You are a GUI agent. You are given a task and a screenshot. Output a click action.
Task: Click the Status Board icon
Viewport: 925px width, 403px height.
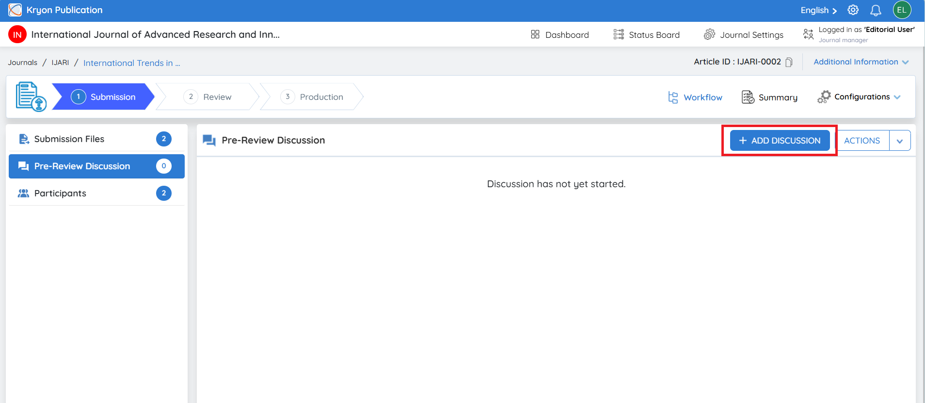619,34
